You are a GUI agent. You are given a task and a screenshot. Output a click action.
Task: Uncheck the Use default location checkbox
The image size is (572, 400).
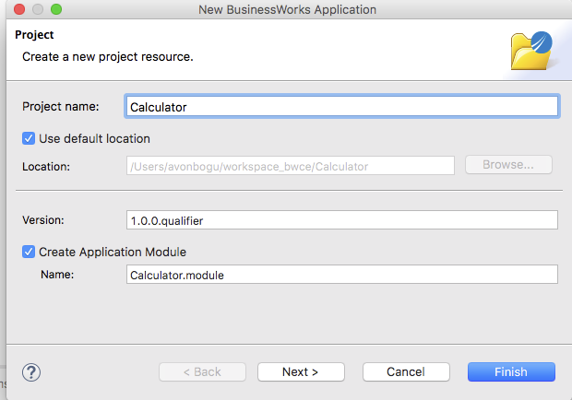pyautogui.click(x=29, y=138)
